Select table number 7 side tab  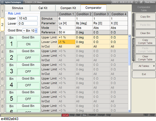pyautogui.click(x=2, y=92)
